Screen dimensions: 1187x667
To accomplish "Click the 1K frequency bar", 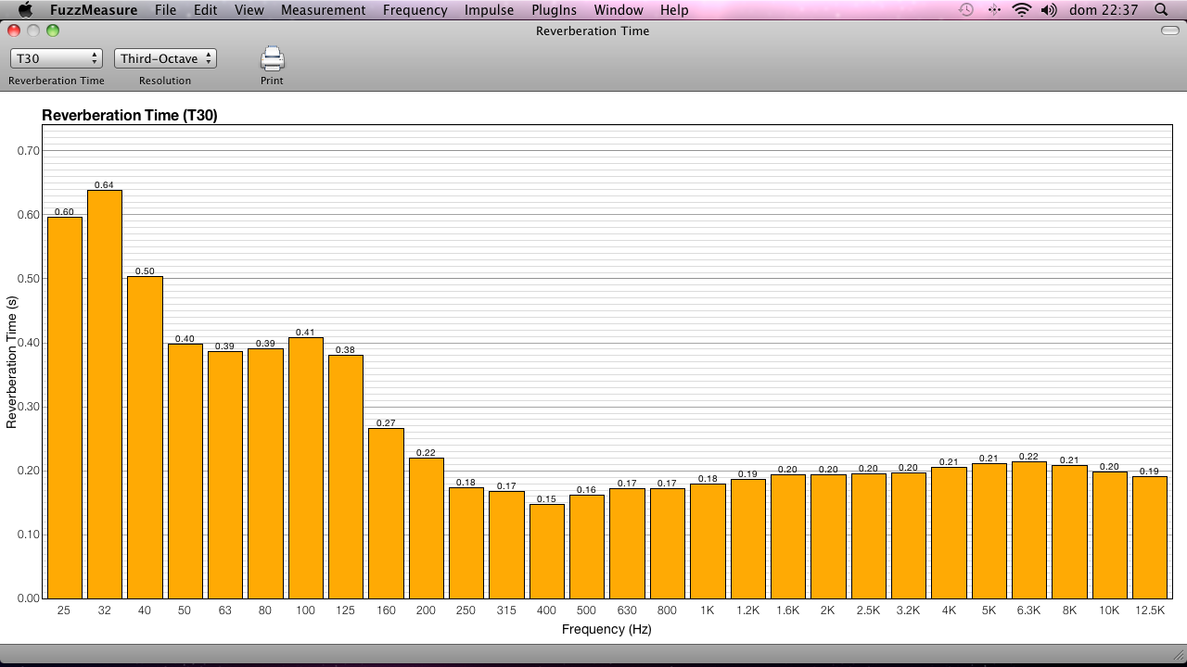I will point(708,541).
